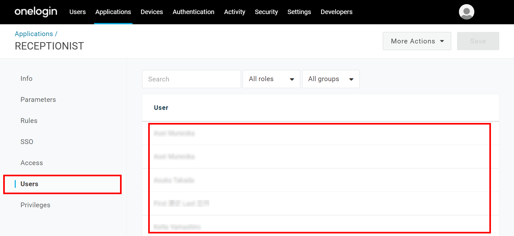Open the Devices menu
Screen dimensions: 514x236
pos(152,12)
